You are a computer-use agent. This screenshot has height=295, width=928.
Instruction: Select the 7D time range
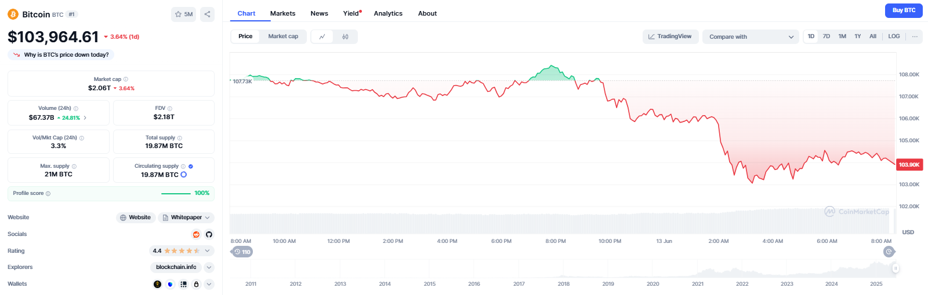tap(826, 36)
